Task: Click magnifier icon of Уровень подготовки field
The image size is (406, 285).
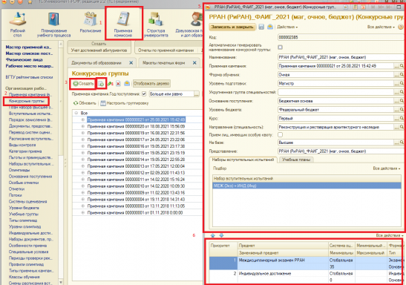Action: click(x=402, y=83)
